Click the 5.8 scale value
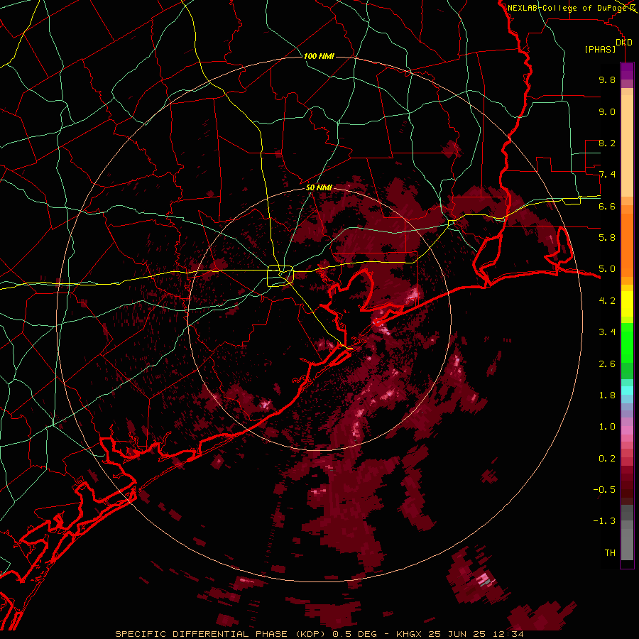The height and width of the screenshot is (639, 639). (607, 238)
